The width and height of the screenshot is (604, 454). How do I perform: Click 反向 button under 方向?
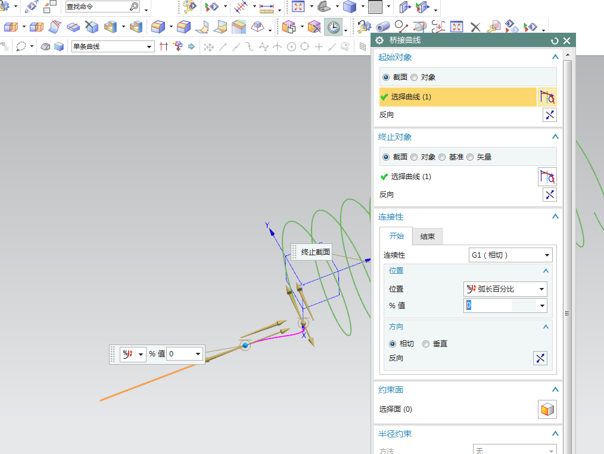coord(540,358)
